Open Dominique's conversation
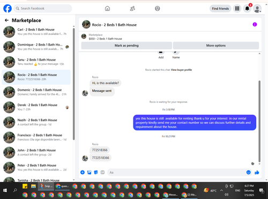 (36, 47)
